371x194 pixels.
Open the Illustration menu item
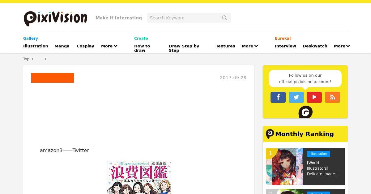click(36, 46)
